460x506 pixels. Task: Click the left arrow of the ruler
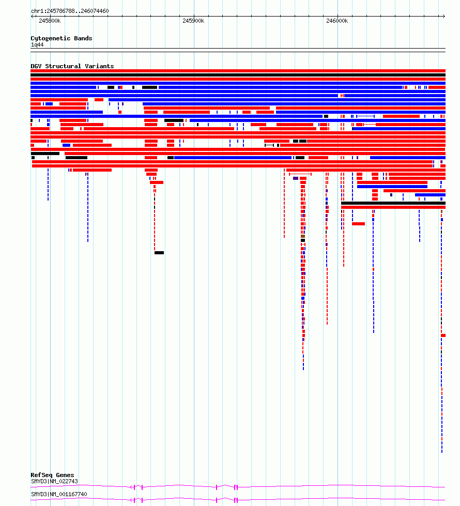click(32, 16)
